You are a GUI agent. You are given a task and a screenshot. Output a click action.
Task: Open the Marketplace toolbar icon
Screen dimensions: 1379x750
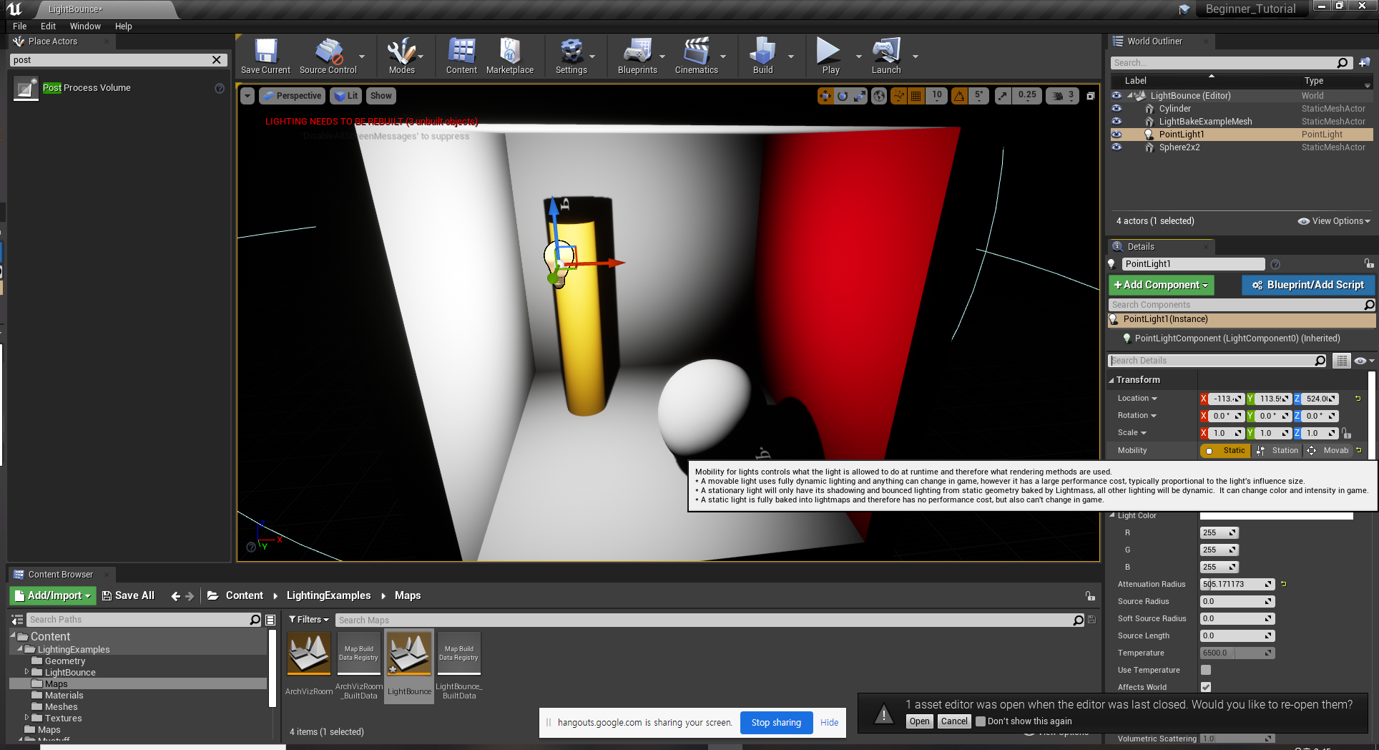pos(510,56)
